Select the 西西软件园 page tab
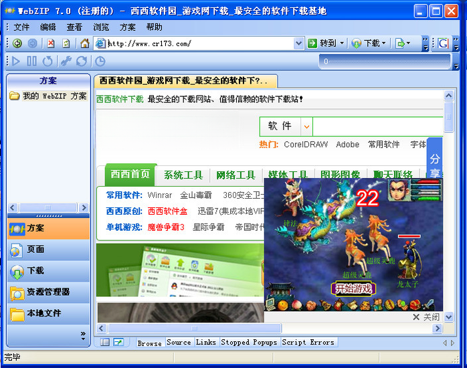Screen dimensions: 467x368 (185, 81)
